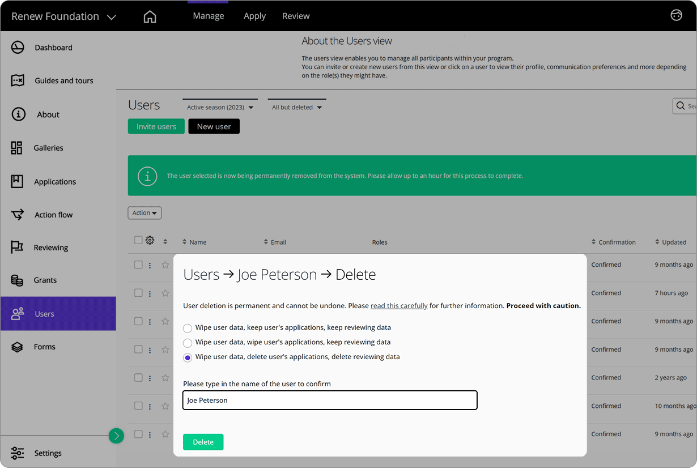Image resolution: width=697 pixels, height=469 pixels.
Task: Click the user name confirmation input field
Action: (x=330, y=400)
